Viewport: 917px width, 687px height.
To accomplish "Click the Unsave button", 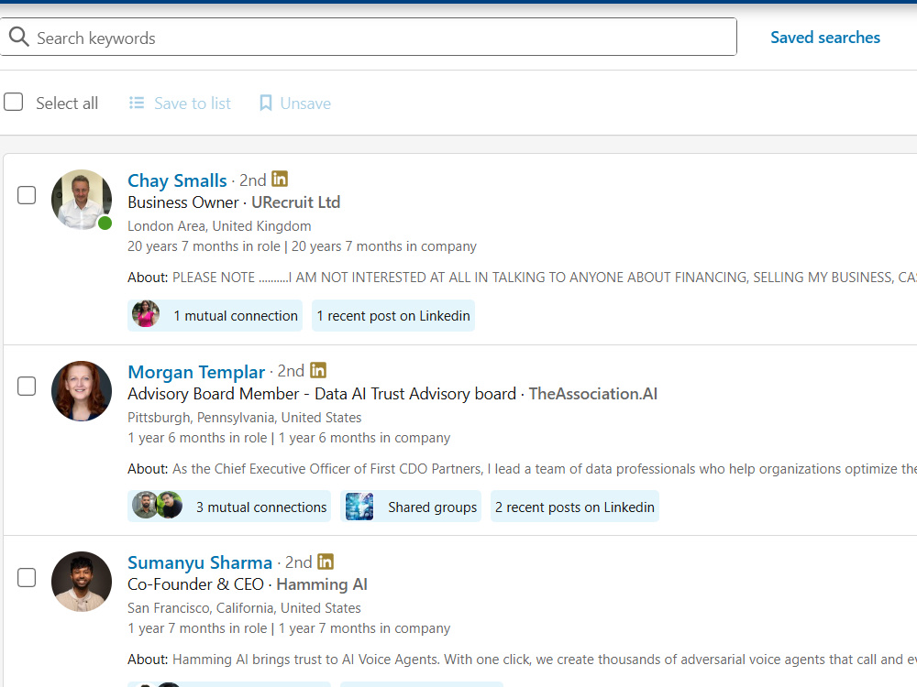I will [294, 104].
